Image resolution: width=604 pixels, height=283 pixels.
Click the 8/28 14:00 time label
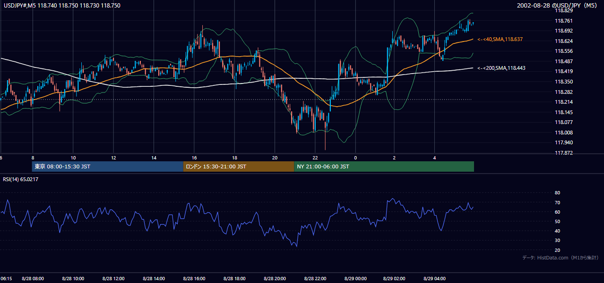tap(154, 279)
